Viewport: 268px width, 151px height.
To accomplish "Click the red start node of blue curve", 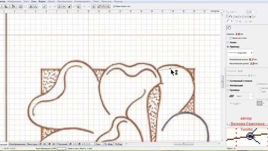I will (x=162, y=130).
